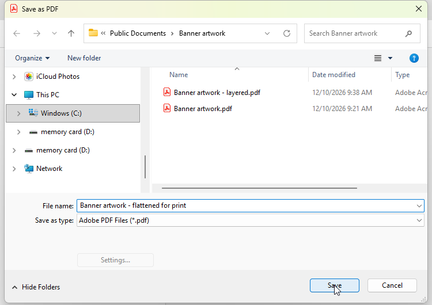Open the view options dropdown arrow
Viewport: 432px width, 305px height.
point(390,58)
